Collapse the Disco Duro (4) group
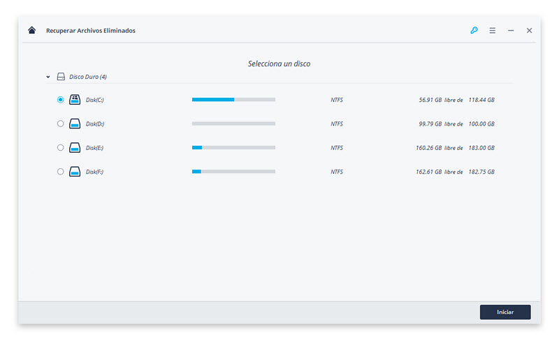This screenshot has height=344, width=559. (48, 77)
